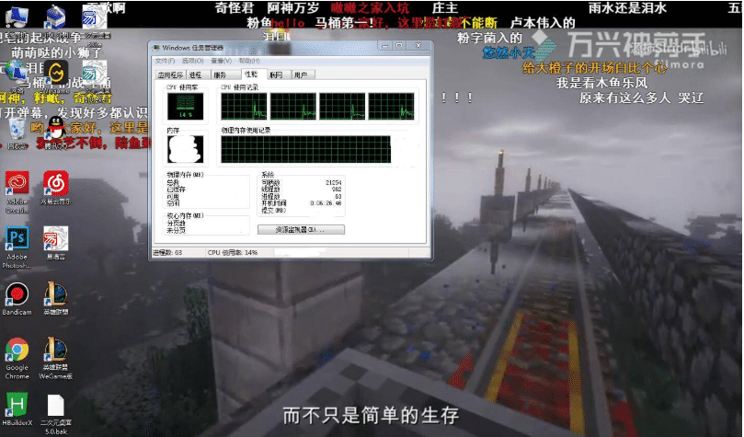
Task: Launch NetEase Cloud Music shortcut
Action: tap(55, 183)
